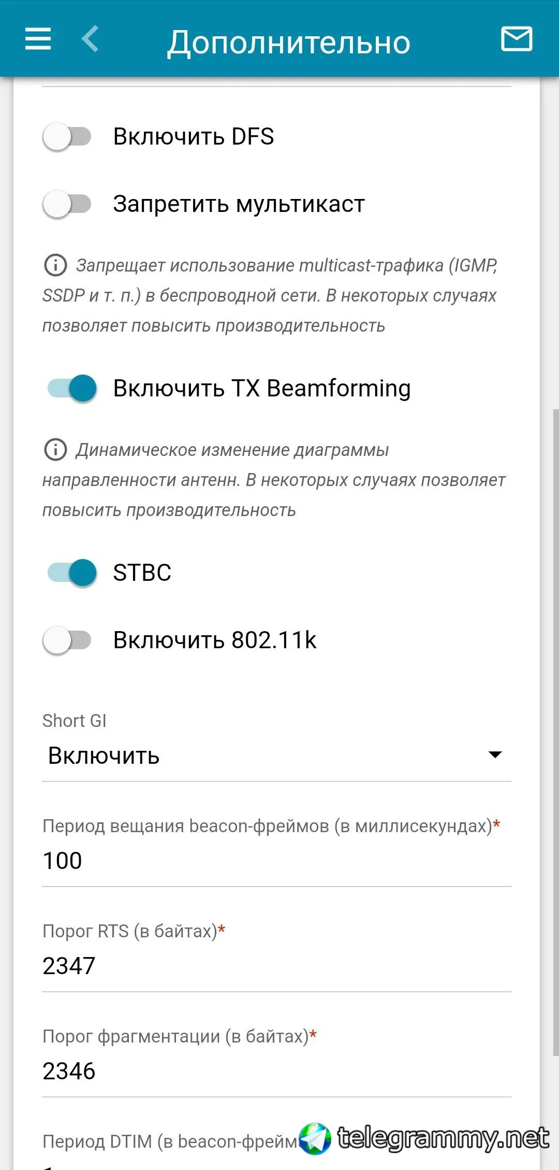Open the mail envelope notifications icon

pyautogui.click(x=517, y=39)
